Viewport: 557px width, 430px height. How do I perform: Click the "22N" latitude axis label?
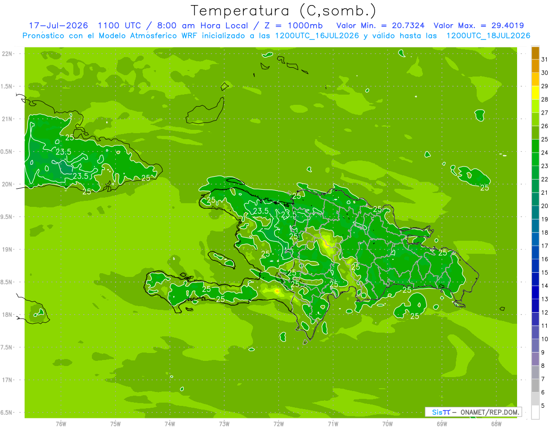[6, 54]
